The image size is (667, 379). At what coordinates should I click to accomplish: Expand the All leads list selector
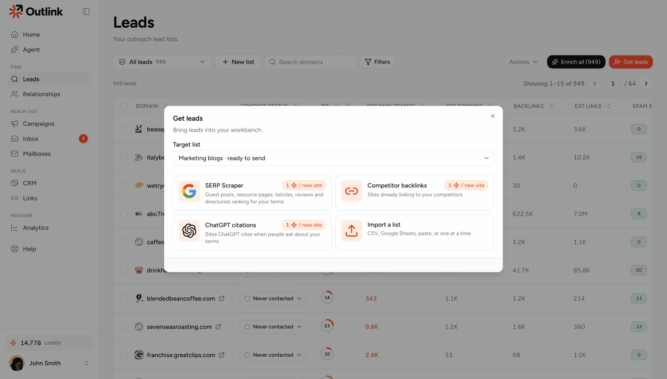(162, 62)
